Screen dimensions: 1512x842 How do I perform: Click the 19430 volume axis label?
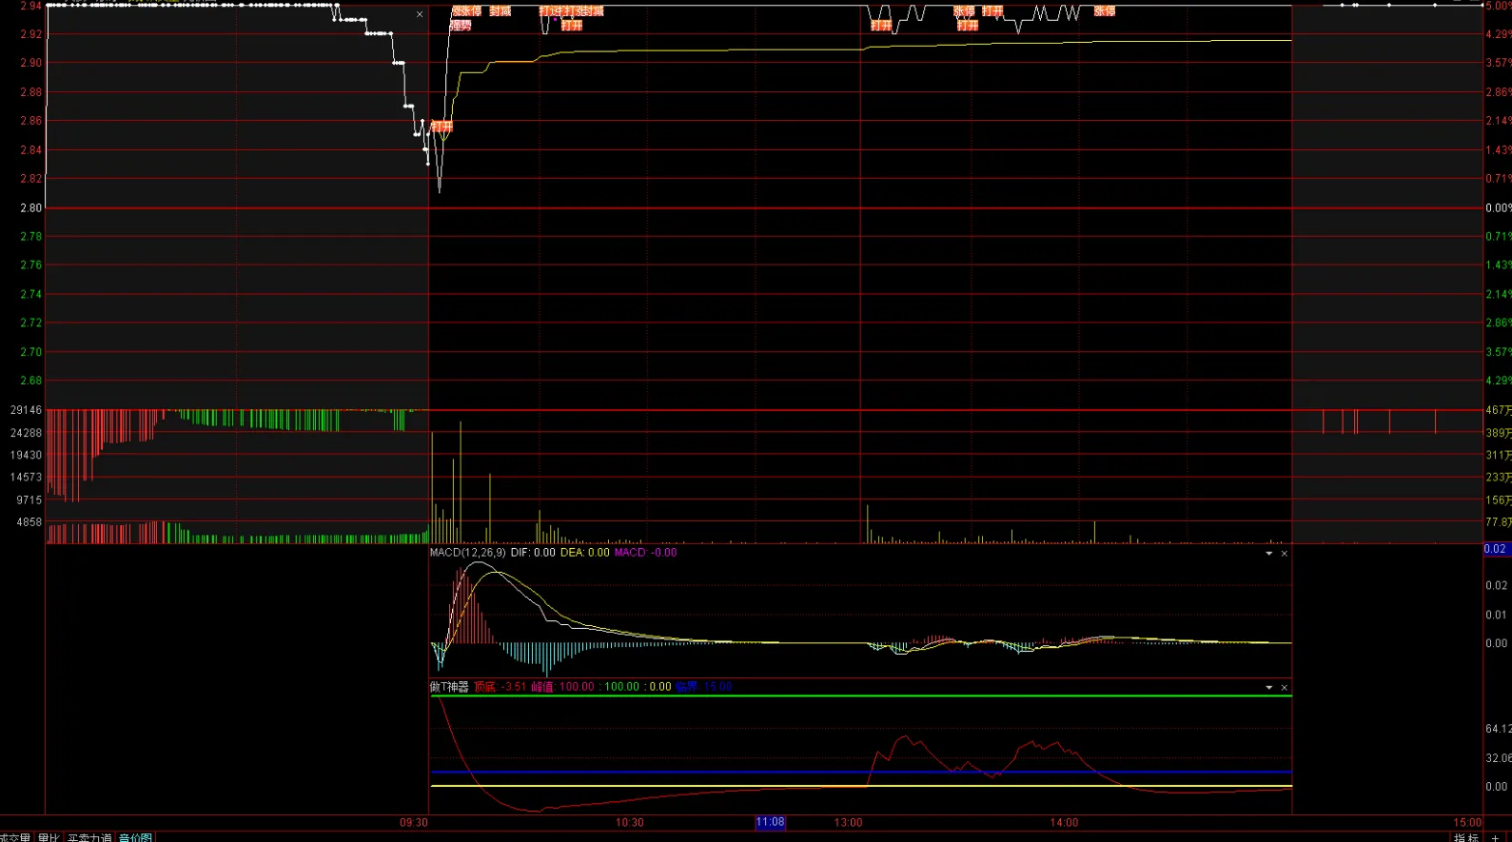pyautogui.click(x=27, y=456)
